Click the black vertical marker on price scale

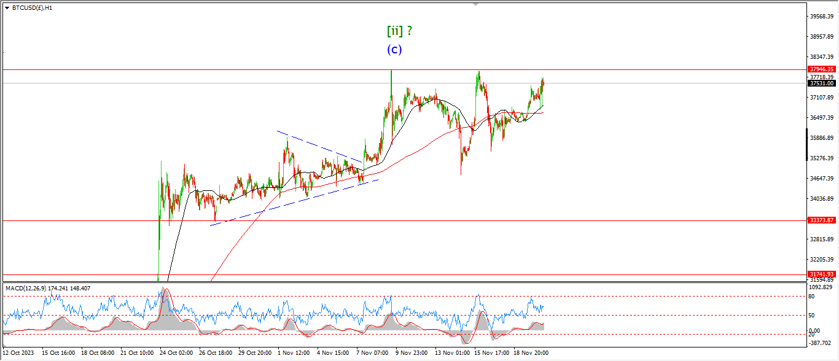(x=806, y=142)
